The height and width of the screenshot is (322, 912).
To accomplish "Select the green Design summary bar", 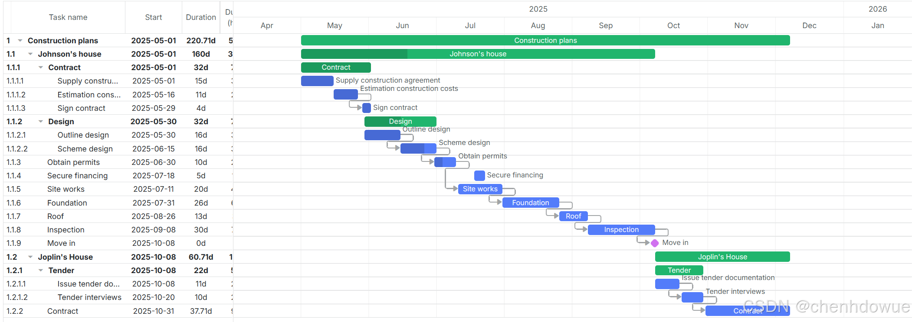I will pyautogui.click(x=400, y=122).
